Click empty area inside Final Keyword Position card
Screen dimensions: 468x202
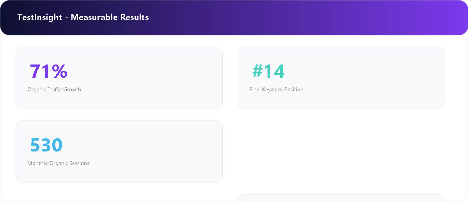point(370,78)
